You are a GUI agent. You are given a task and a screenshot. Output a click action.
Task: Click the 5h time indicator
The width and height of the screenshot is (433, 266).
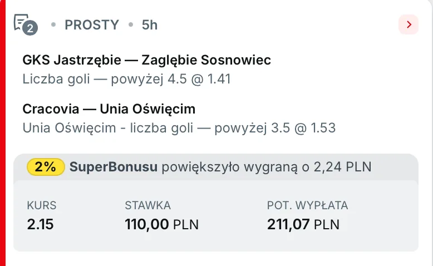coord(150,25)
